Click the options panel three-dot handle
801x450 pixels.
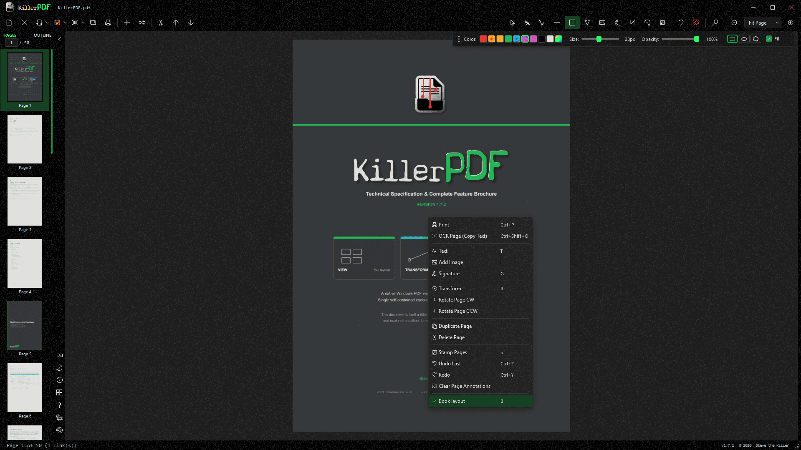click(459, 39)
